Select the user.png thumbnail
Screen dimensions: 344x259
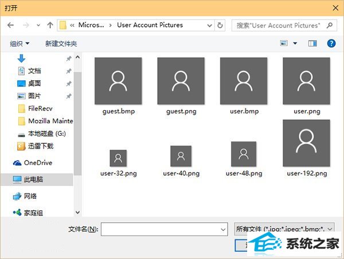307,81
